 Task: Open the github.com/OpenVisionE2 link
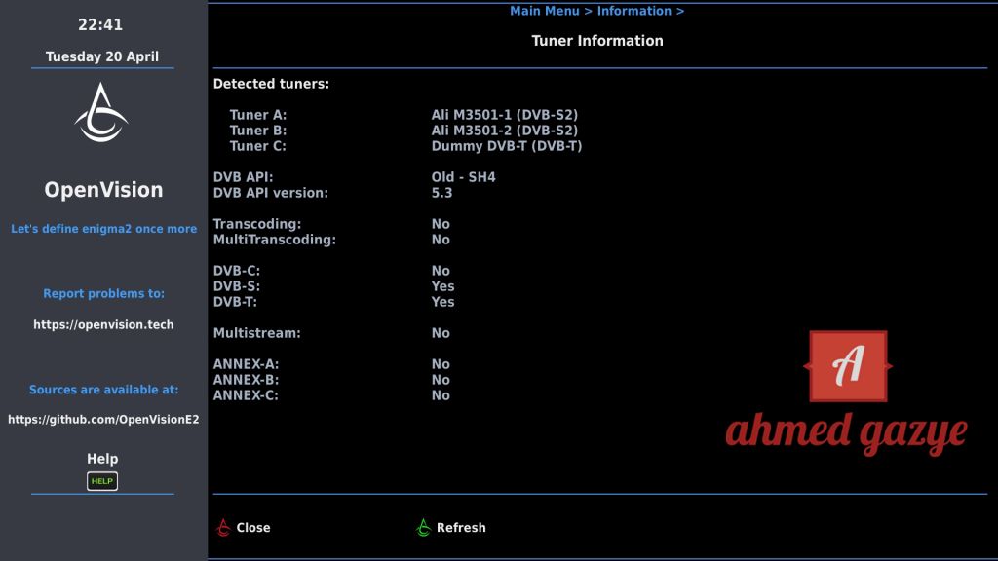103,419
